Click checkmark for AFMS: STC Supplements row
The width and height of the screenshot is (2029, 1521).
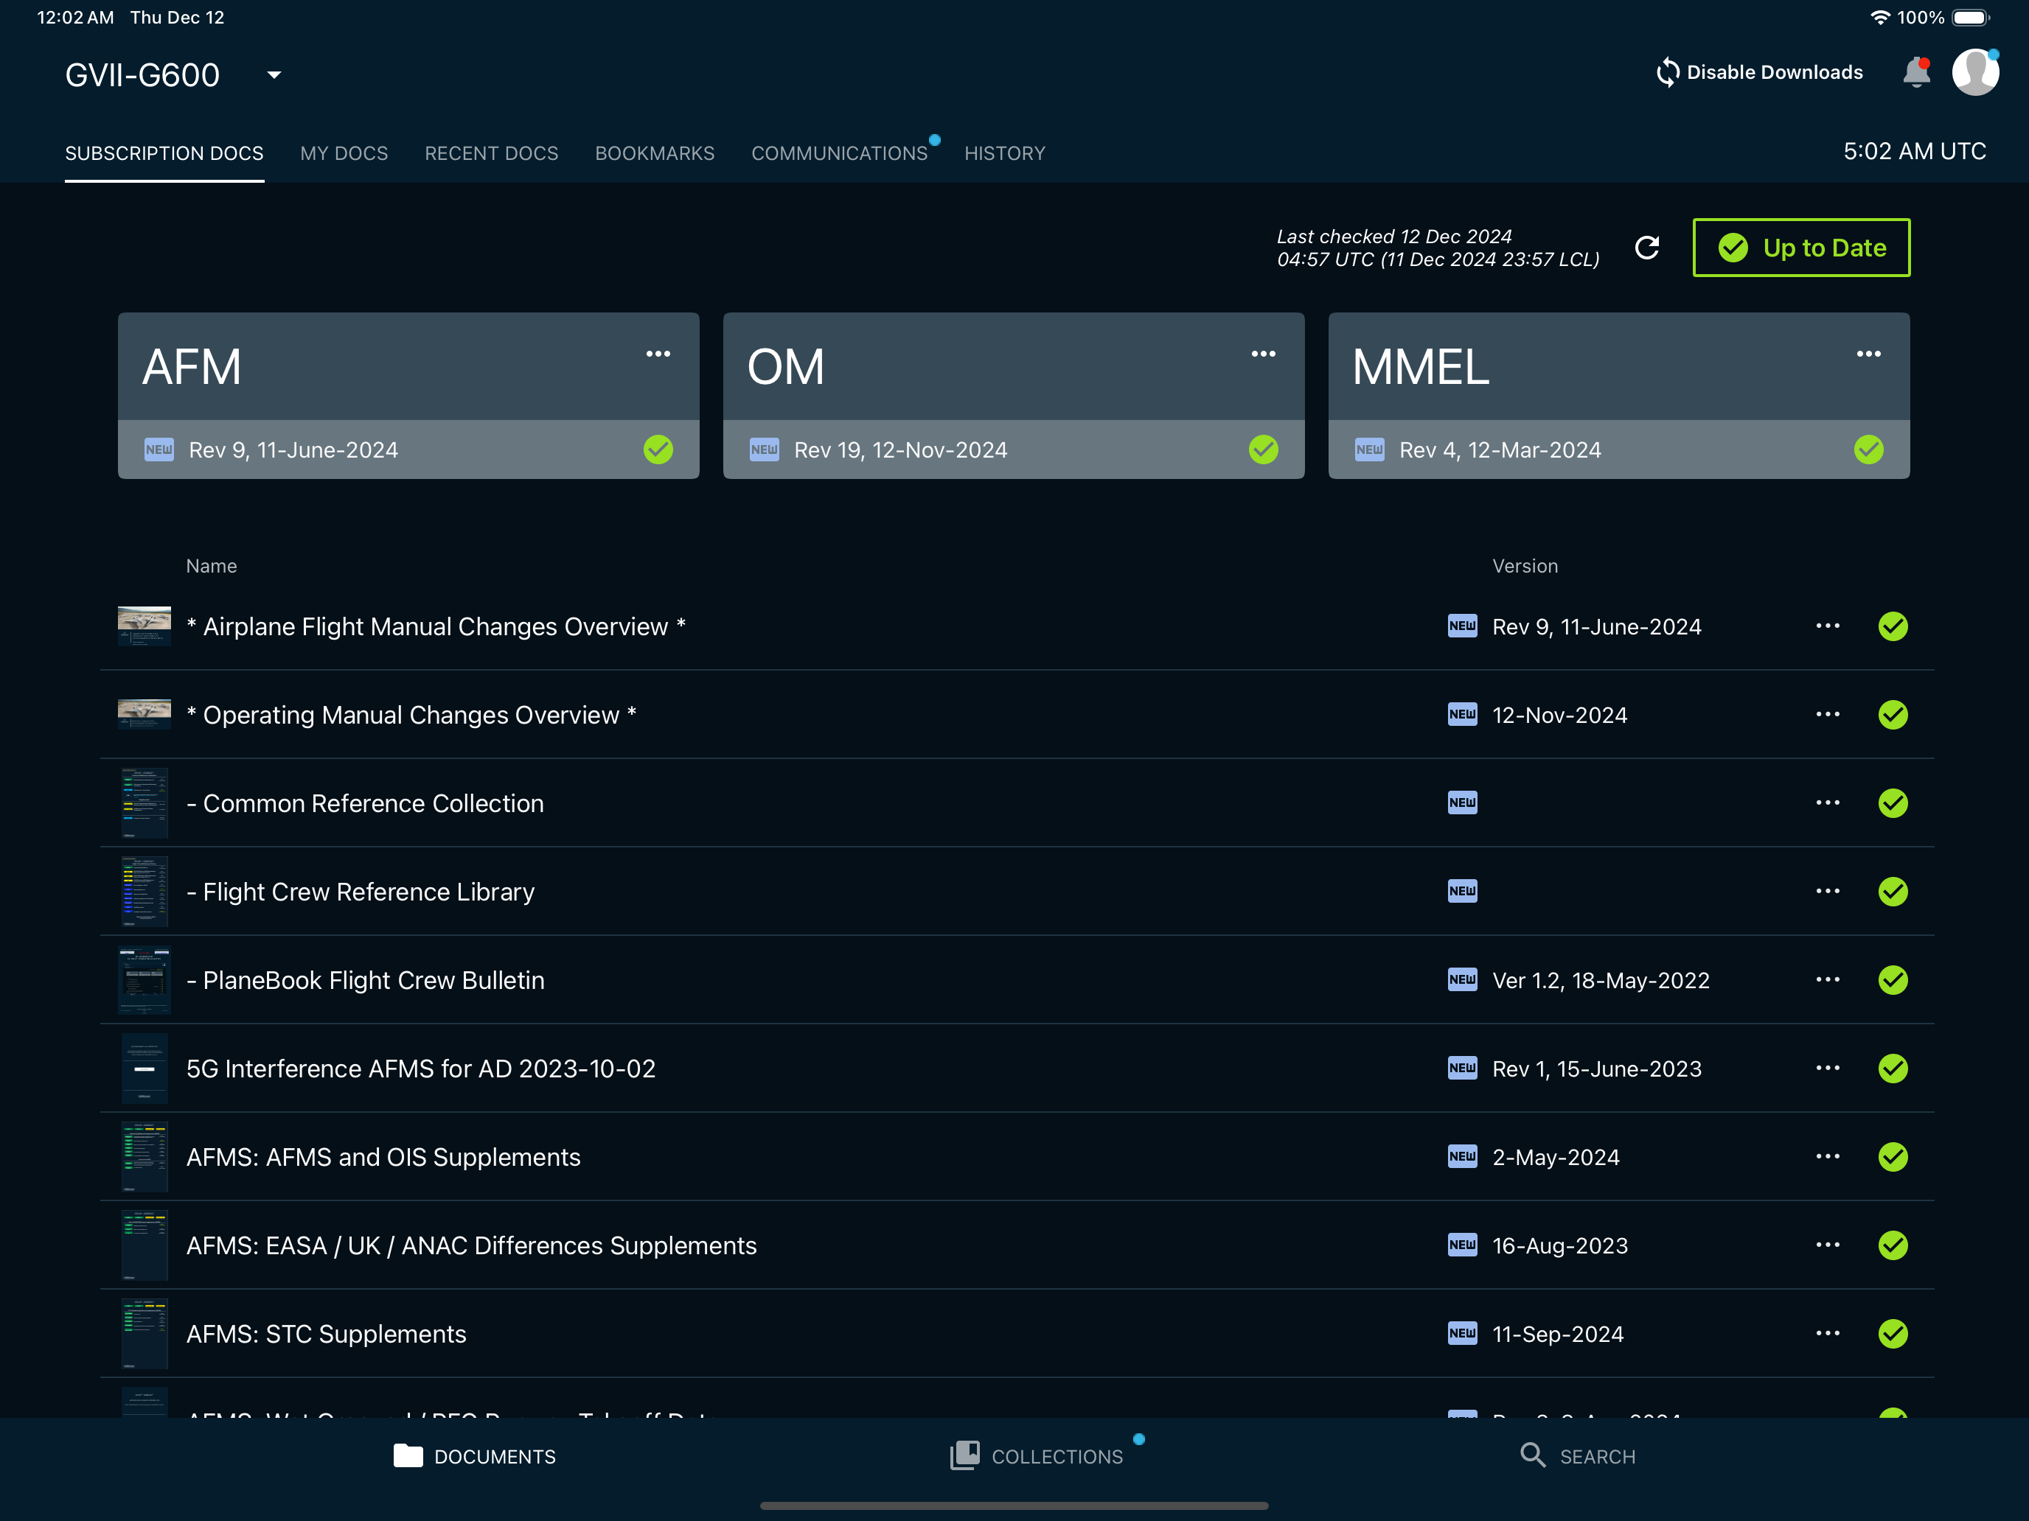(1893, 1334)
